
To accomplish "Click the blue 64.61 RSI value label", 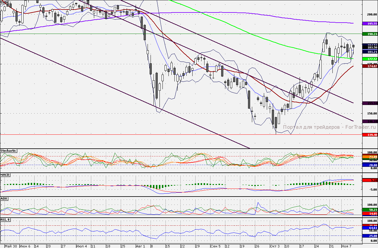I will 370,228.
